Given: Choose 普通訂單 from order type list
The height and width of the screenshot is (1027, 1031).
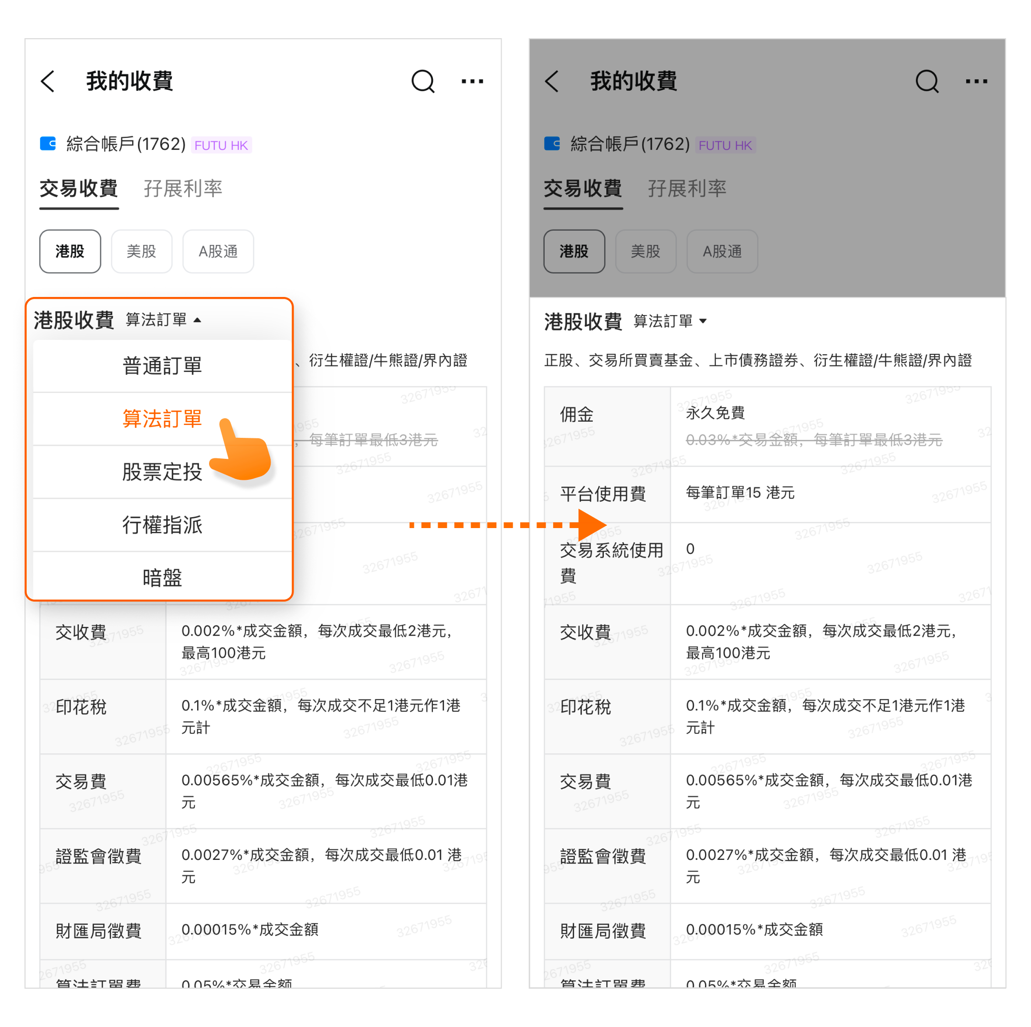Looking at the screenshot, I should click(x=162, y=366).
